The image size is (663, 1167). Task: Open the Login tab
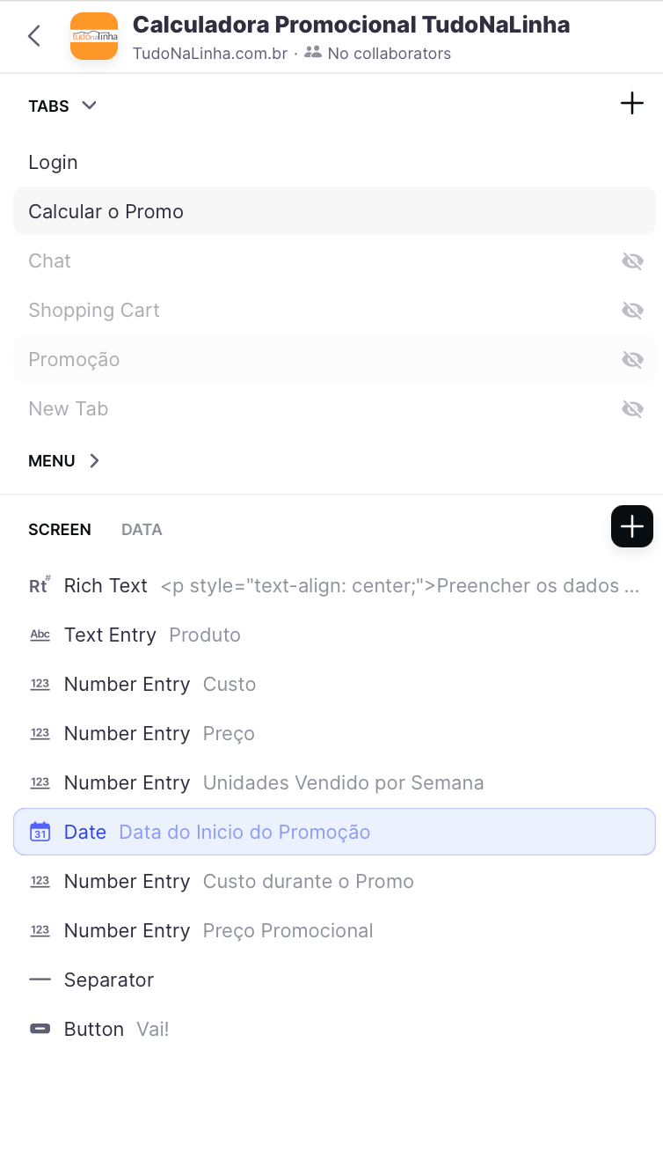pyautogui.click(x=53, y=162)
